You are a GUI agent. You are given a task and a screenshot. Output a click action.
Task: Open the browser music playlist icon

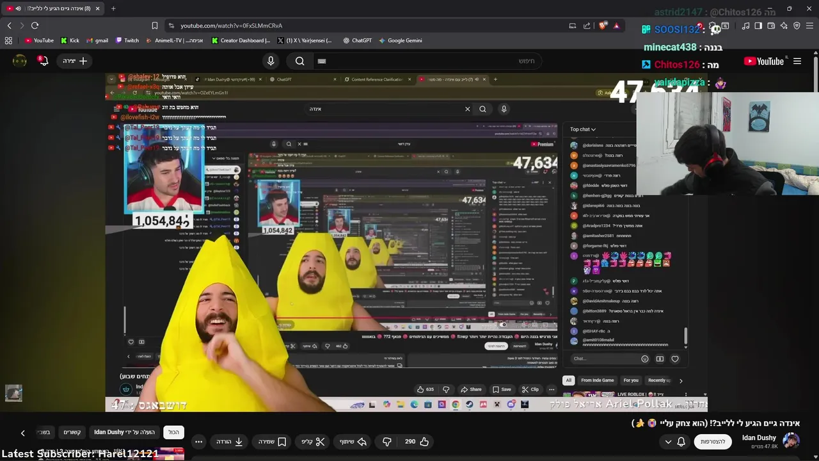click(x=745, y=26)
